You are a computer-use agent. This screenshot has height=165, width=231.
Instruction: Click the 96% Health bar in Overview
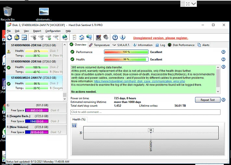[126, 59]
